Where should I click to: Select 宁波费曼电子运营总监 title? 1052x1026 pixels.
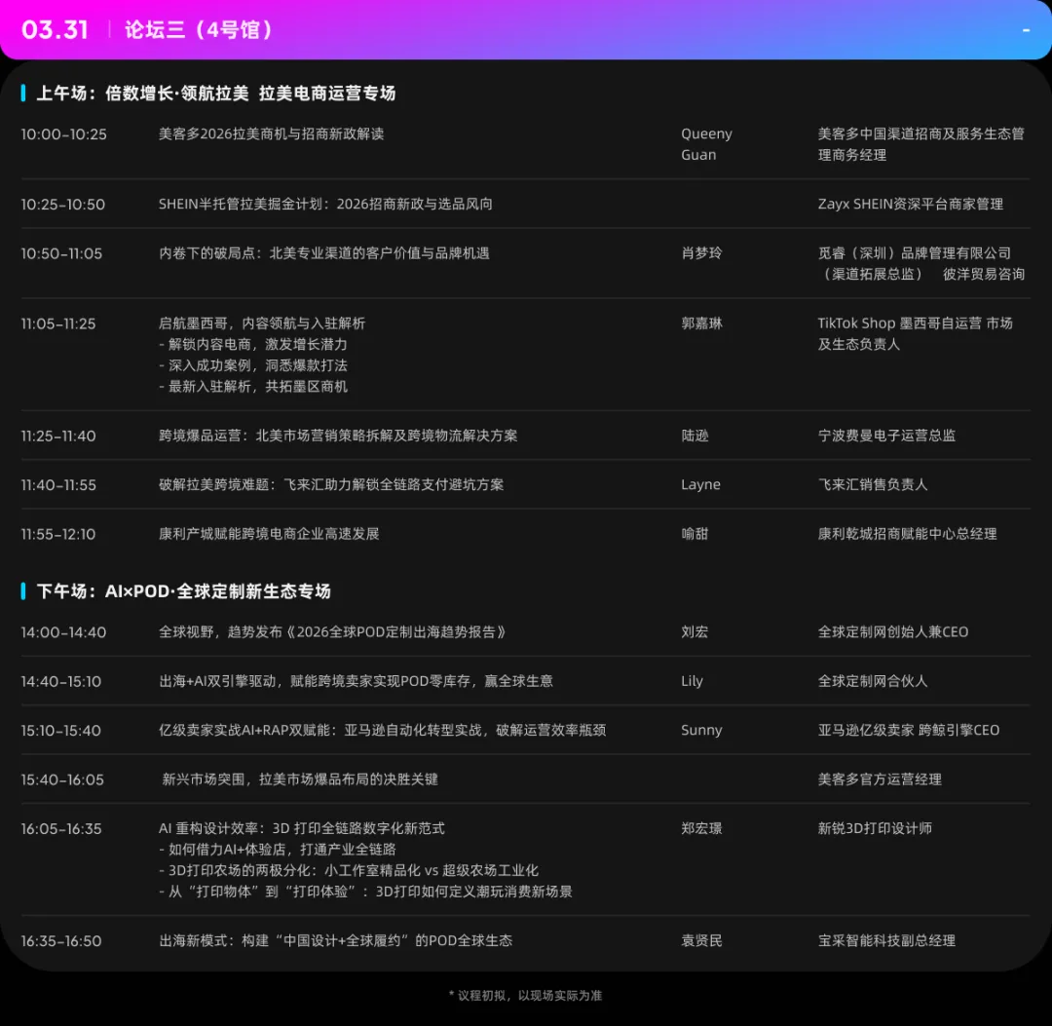(x=886, y=436)
